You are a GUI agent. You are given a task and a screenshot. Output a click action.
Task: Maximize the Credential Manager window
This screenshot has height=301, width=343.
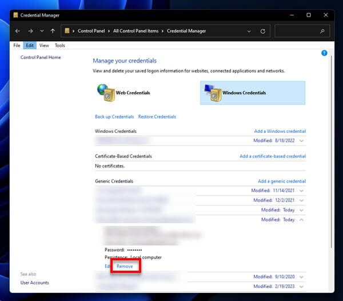(309, 15)
